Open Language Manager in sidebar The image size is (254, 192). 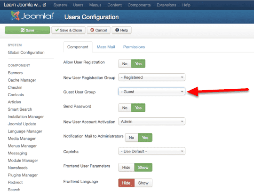pos(25,131)
